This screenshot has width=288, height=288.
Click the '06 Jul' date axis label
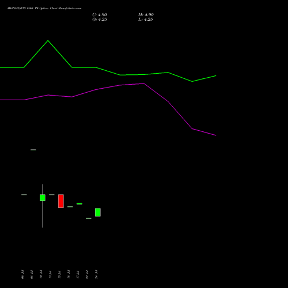[22, 275]
